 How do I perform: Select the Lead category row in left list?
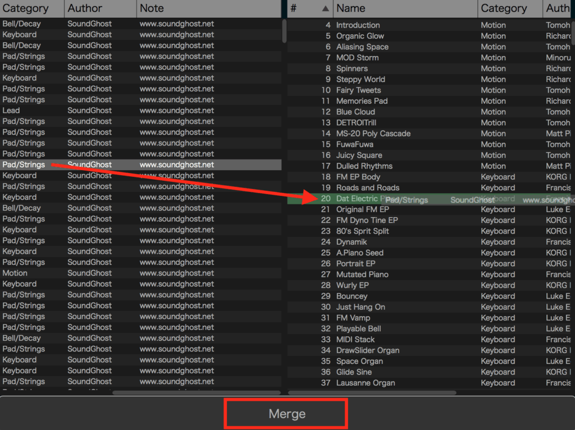11,111
